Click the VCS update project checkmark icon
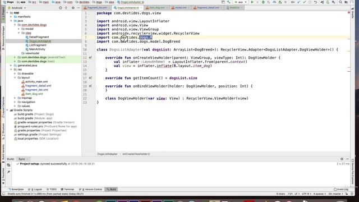This screenshot has height=202, width=359. (298, 2)
